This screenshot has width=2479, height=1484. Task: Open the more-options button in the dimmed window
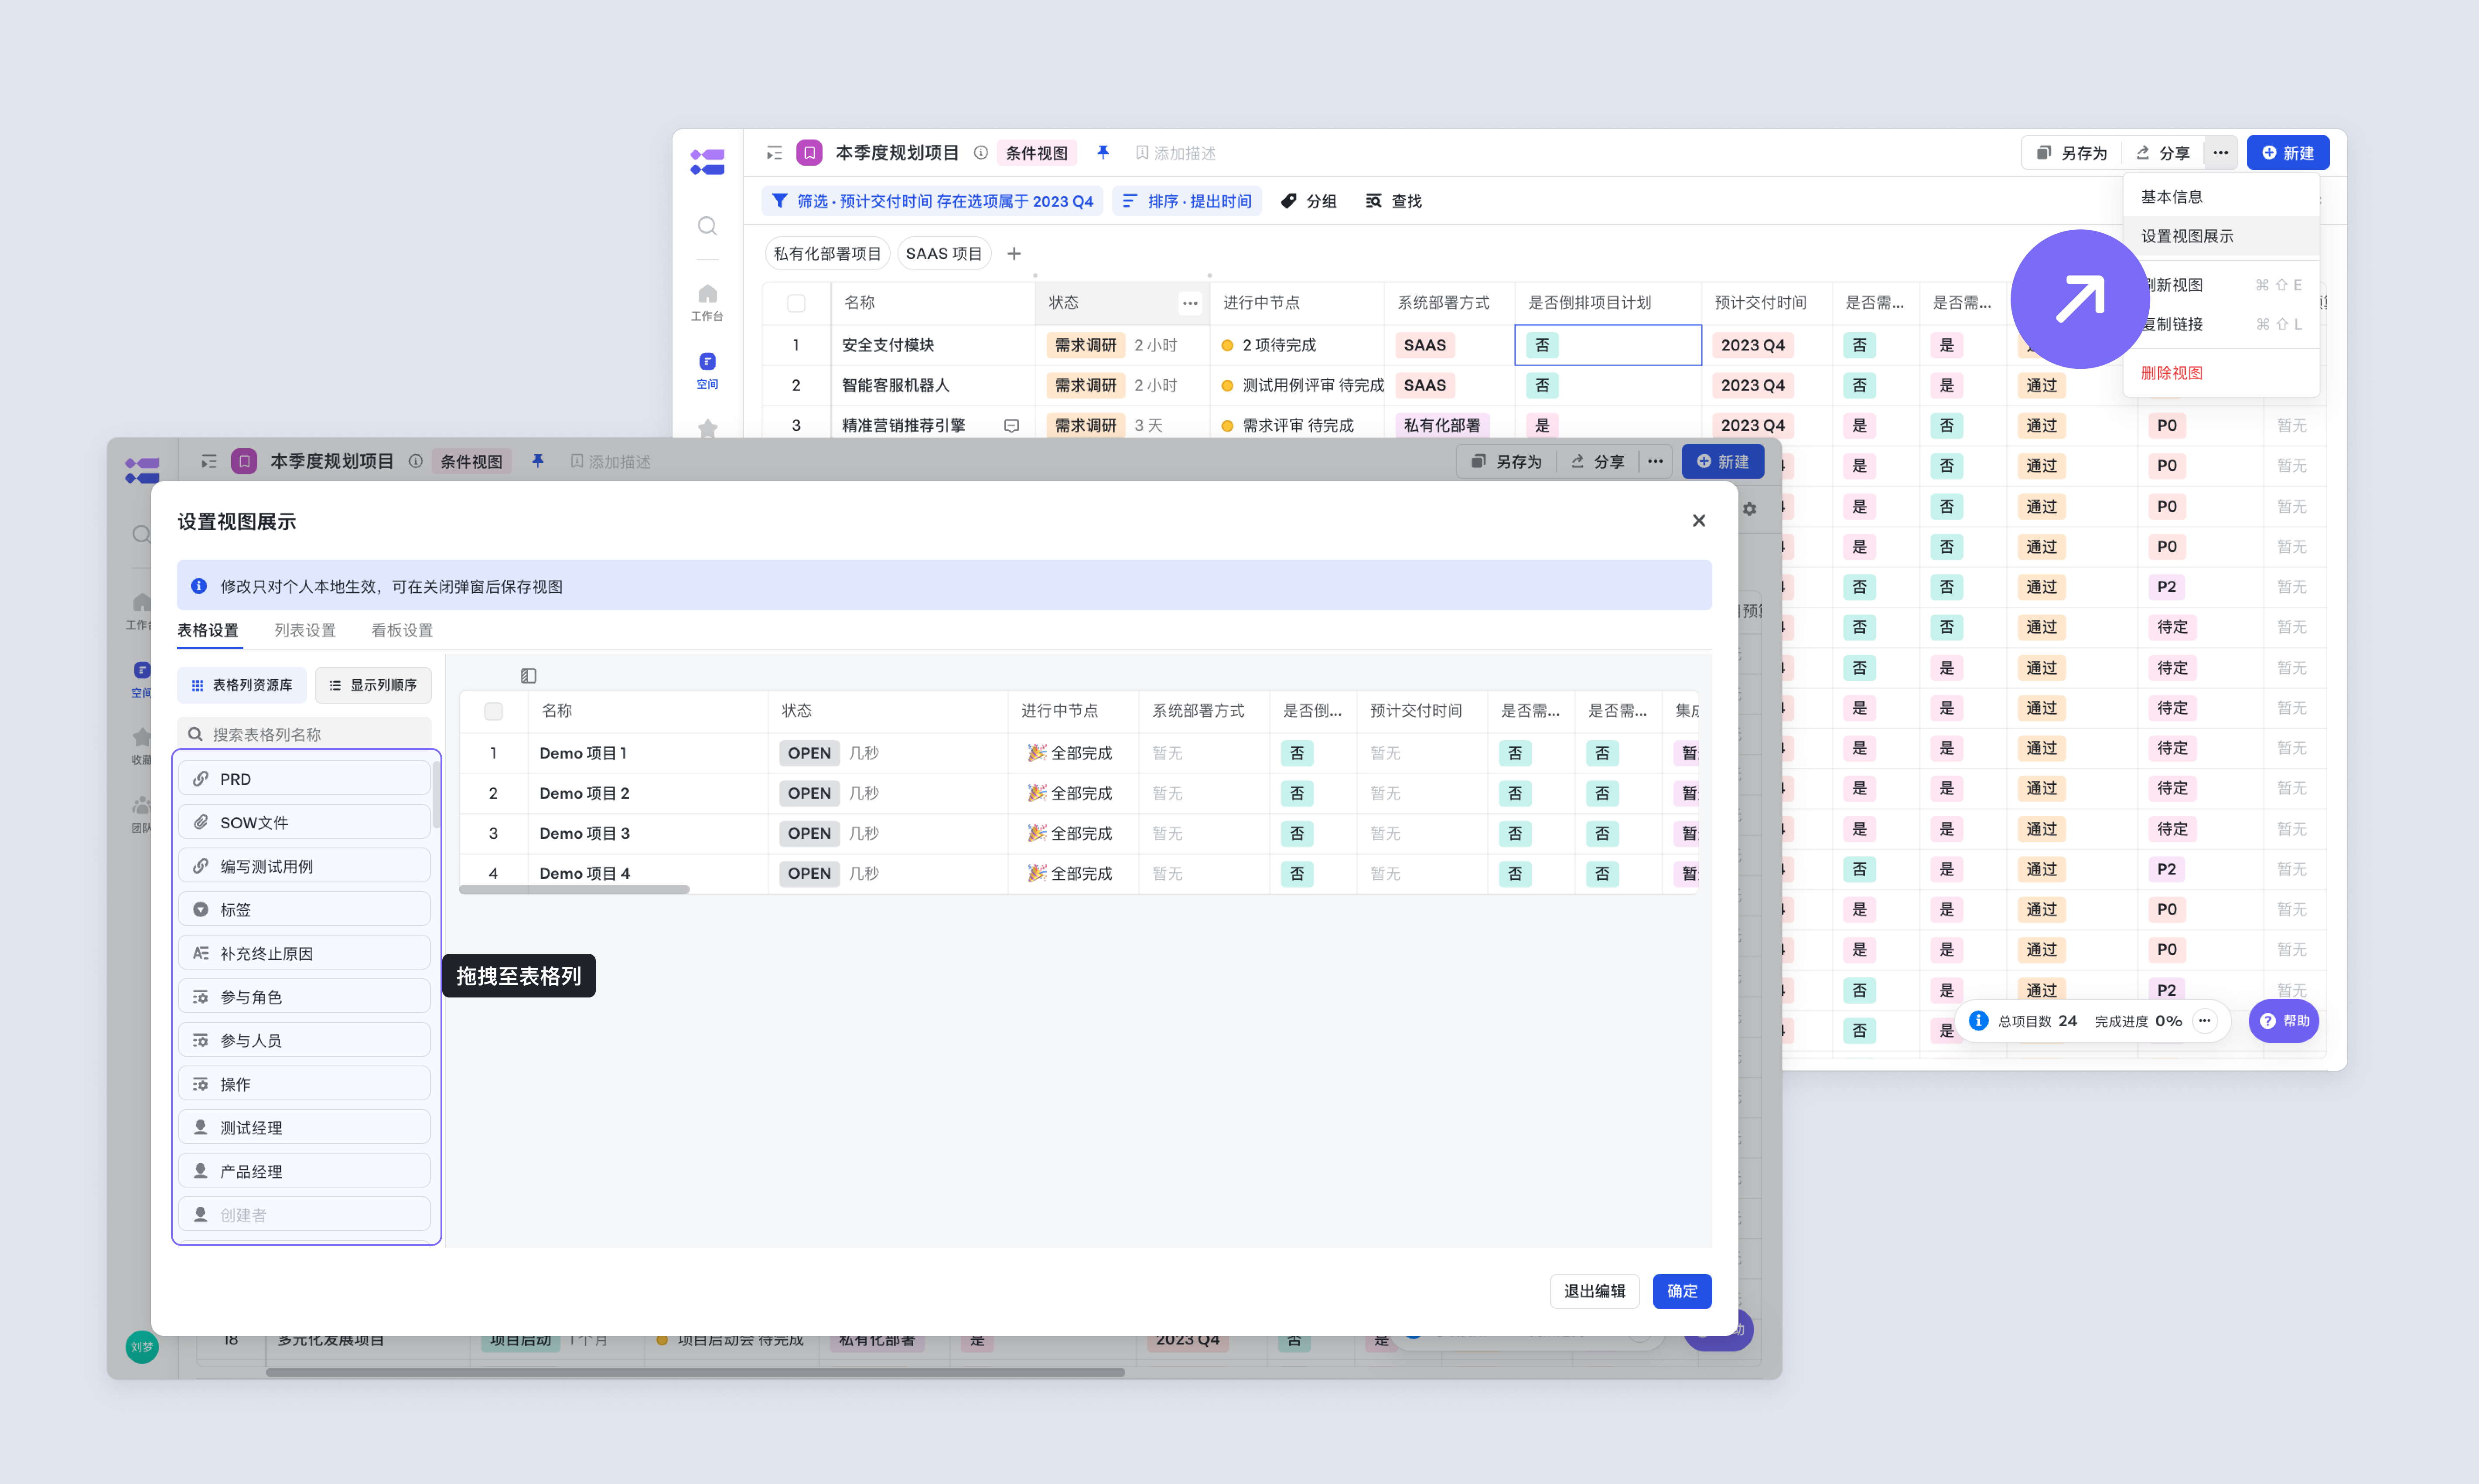tap(1656, 461)
